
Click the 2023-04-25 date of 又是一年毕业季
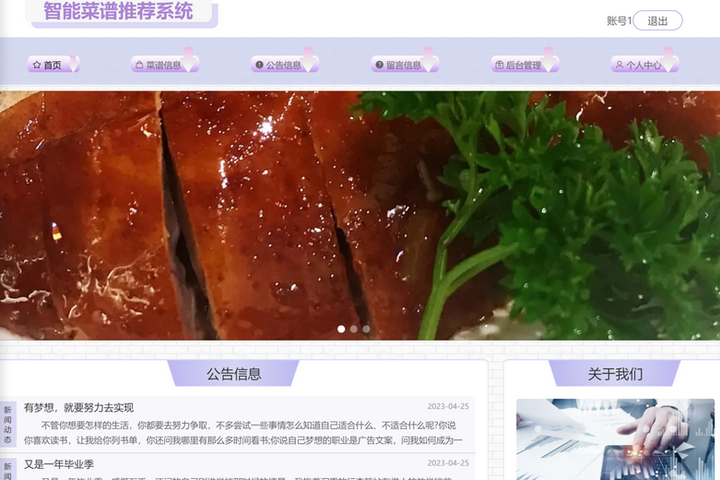448,463
